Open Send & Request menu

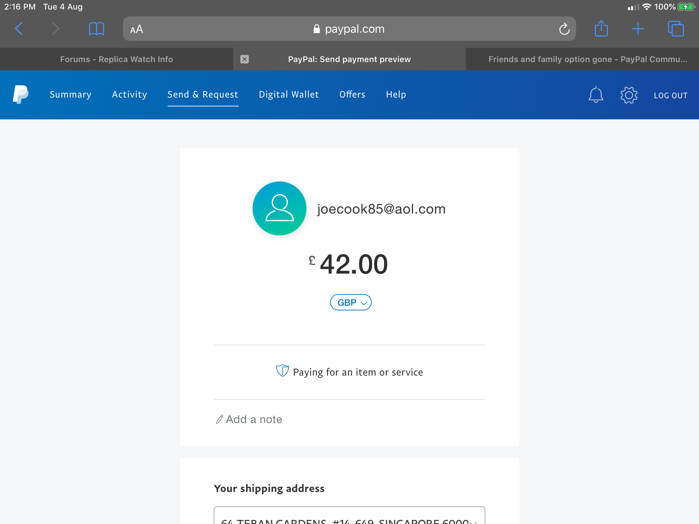point(203,94)
